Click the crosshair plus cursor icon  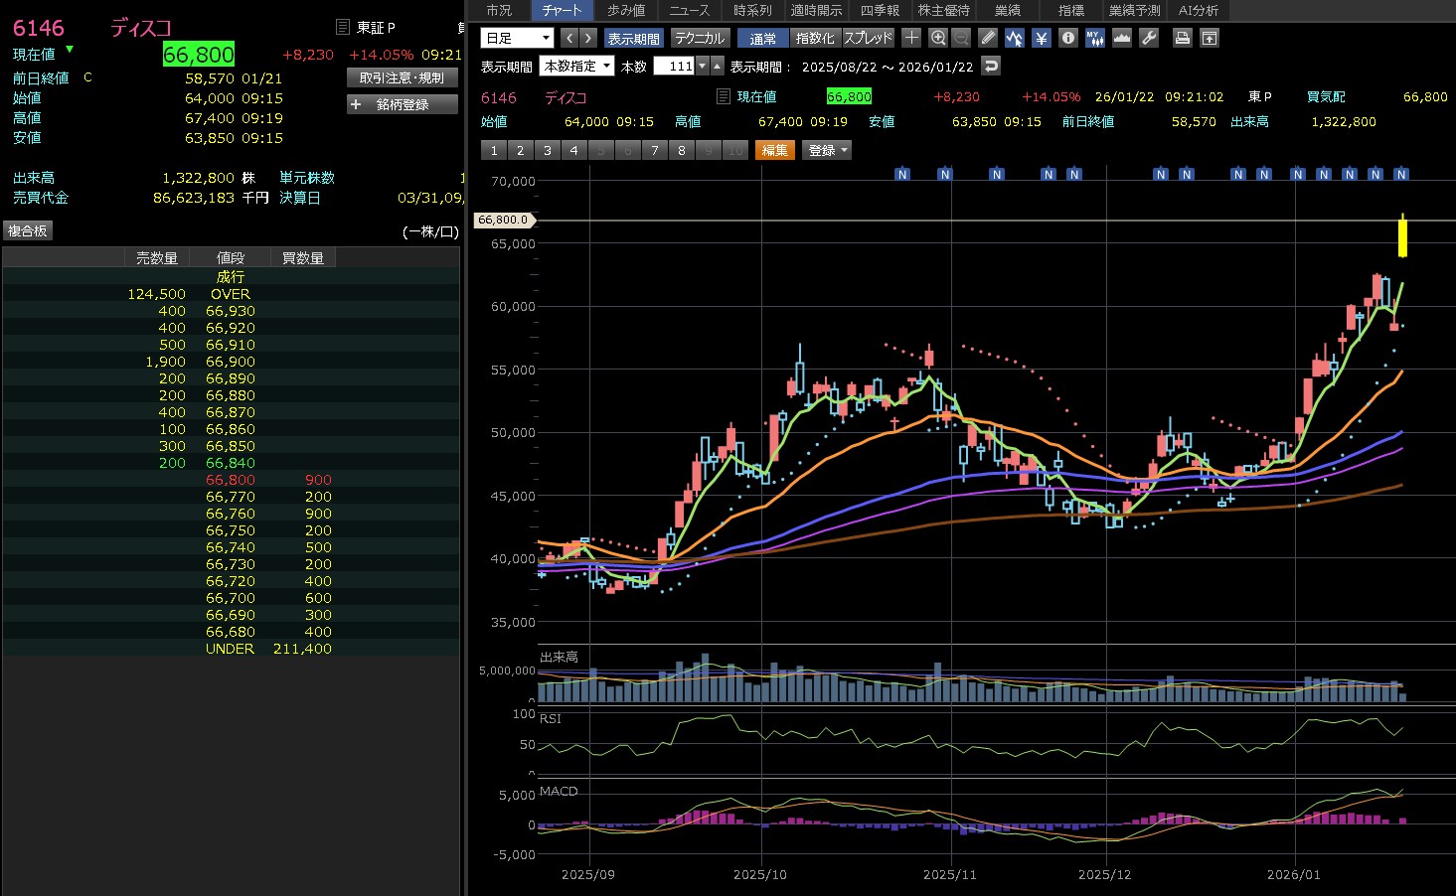pyautogui.click(x=911, y=38)
